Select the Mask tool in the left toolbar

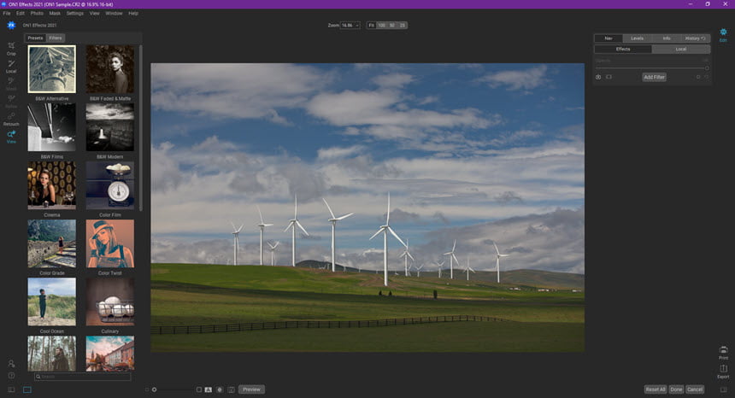11,84
